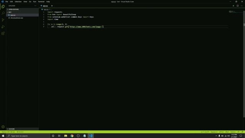Open the Source Control view
This screenshot has width=245, height=138.
3,20
